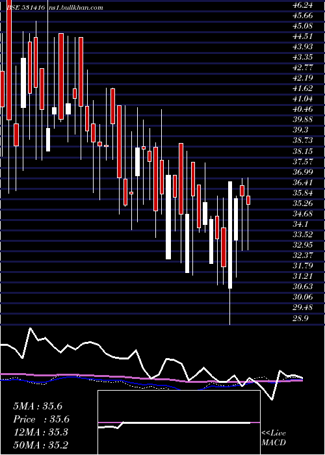Click the 32.37 price axis label

pos(302,255)
